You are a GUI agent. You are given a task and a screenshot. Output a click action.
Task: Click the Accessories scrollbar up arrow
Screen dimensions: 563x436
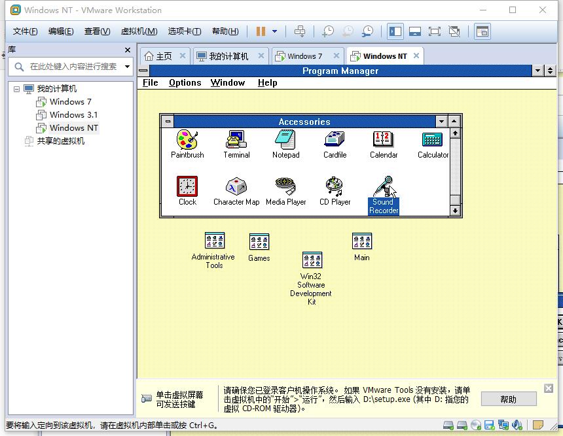click(x=455, y=133)
